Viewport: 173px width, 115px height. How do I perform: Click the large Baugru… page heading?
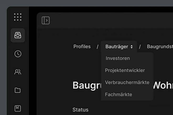[x=86, y=85]
